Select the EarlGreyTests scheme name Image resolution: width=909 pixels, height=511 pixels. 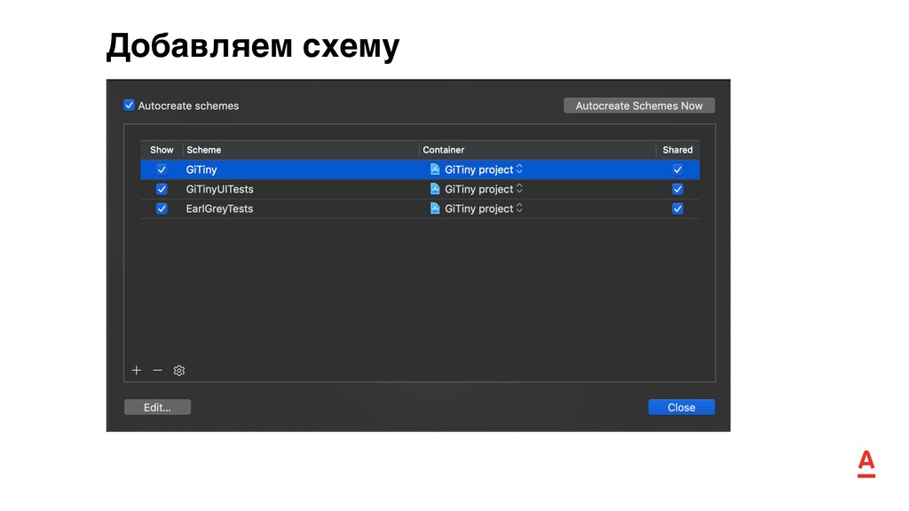coord(220,208)
